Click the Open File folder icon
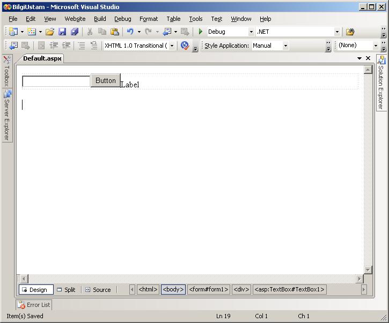 point(49,32)
